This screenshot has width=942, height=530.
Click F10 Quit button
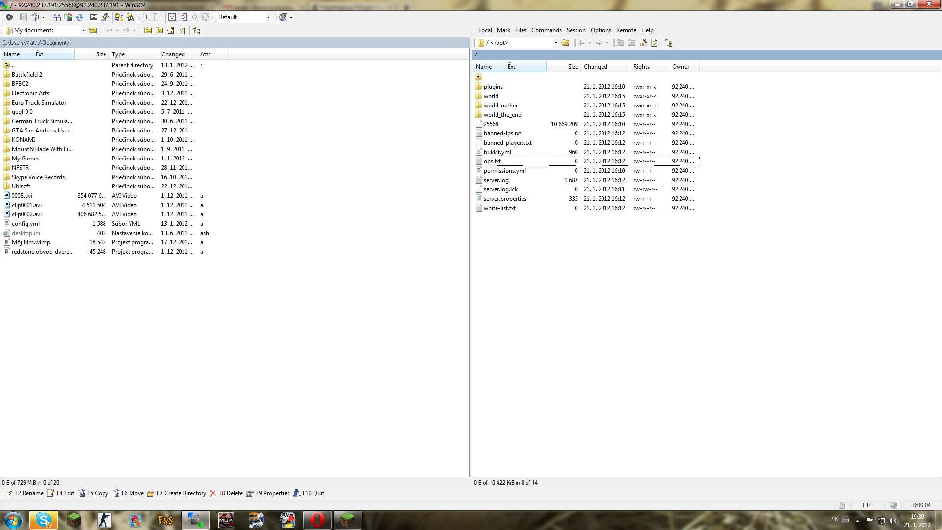309,493
